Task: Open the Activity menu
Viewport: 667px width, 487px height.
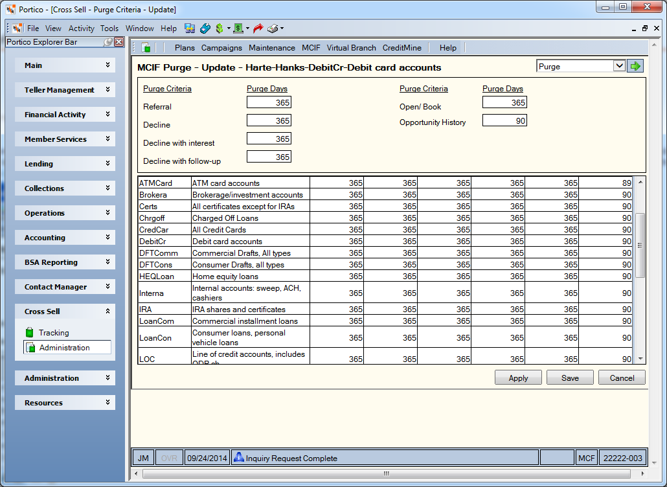Action: (81, 28)
